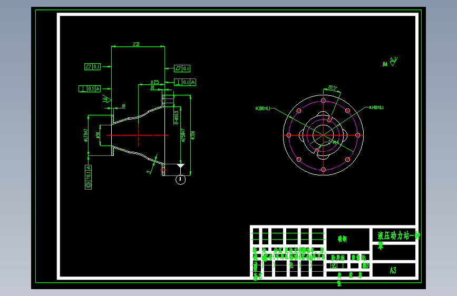Click the 6.3 surface roughness symbol
Screen dimensions: 457x296
[x=393, y=61]
